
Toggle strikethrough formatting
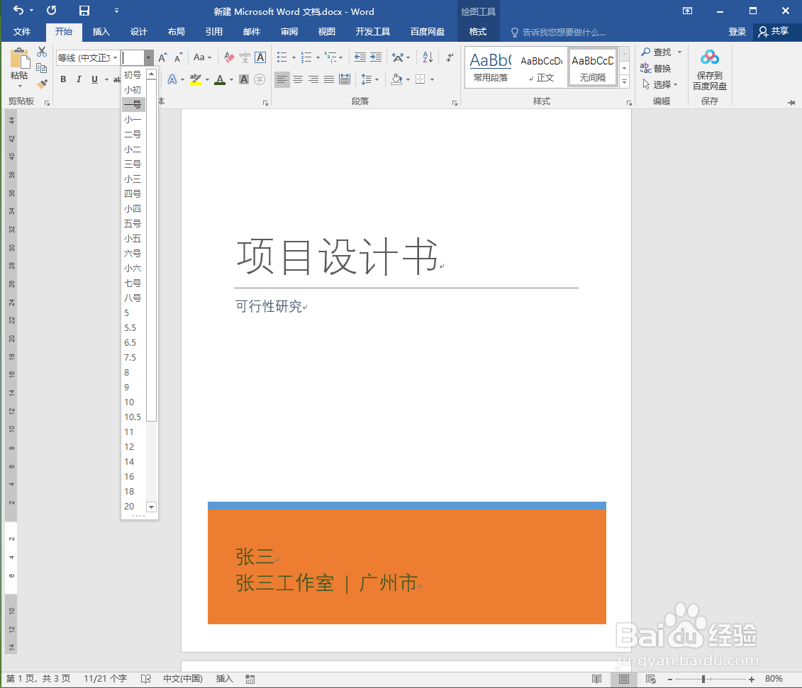click(x=116, y=79)
